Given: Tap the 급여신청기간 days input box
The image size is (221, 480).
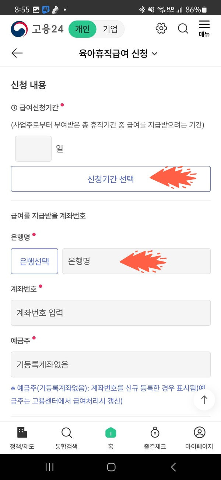Looking at the screenshot, I should click(33, 149).
